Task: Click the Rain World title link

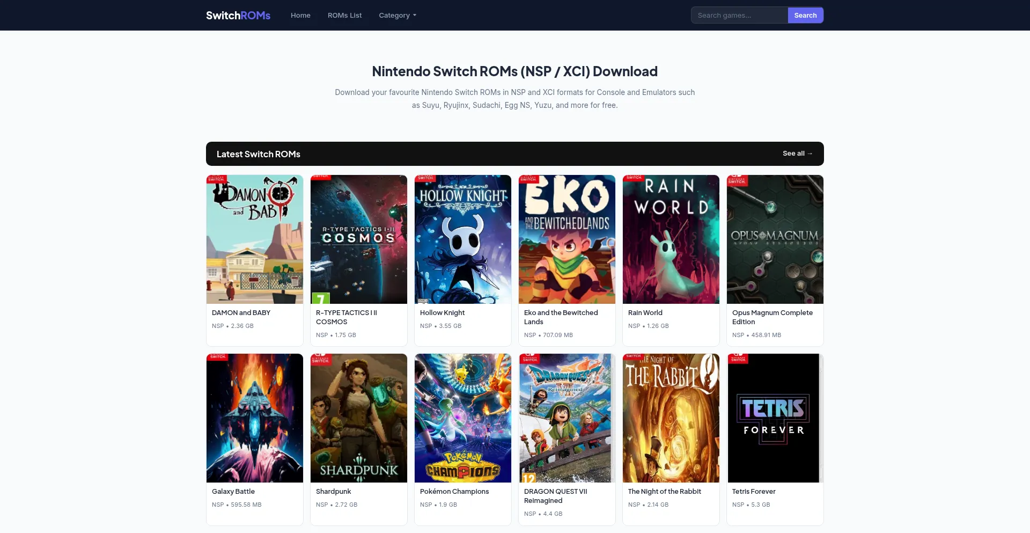Action: tap(645, 313)
